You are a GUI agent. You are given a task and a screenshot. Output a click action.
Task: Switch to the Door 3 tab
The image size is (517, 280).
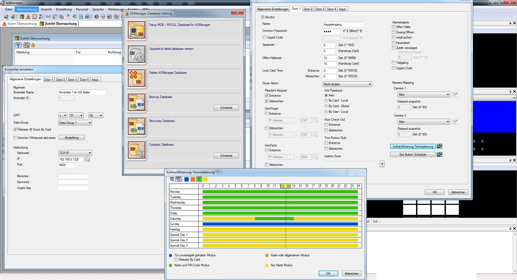tap(320, 9)
